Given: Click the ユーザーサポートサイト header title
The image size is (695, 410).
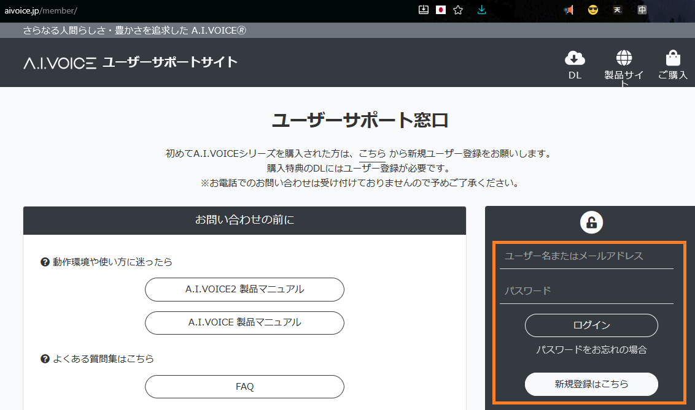Looking at the screenshot, I should [170, 63].
